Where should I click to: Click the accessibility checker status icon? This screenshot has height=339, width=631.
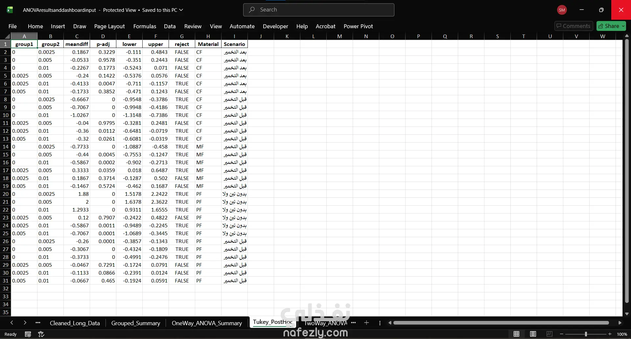(x=41, y=334)
